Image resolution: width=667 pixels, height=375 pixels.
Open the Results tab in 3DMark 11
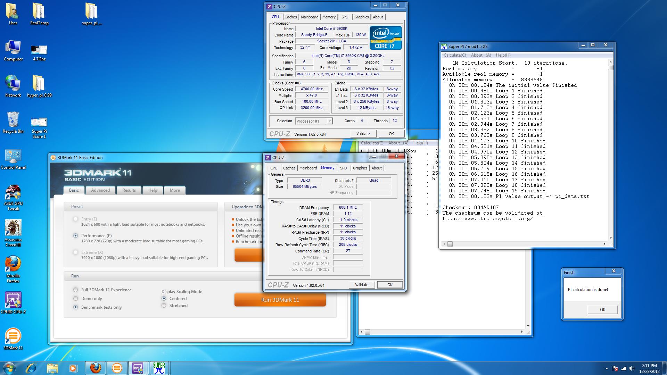(129, 190)
